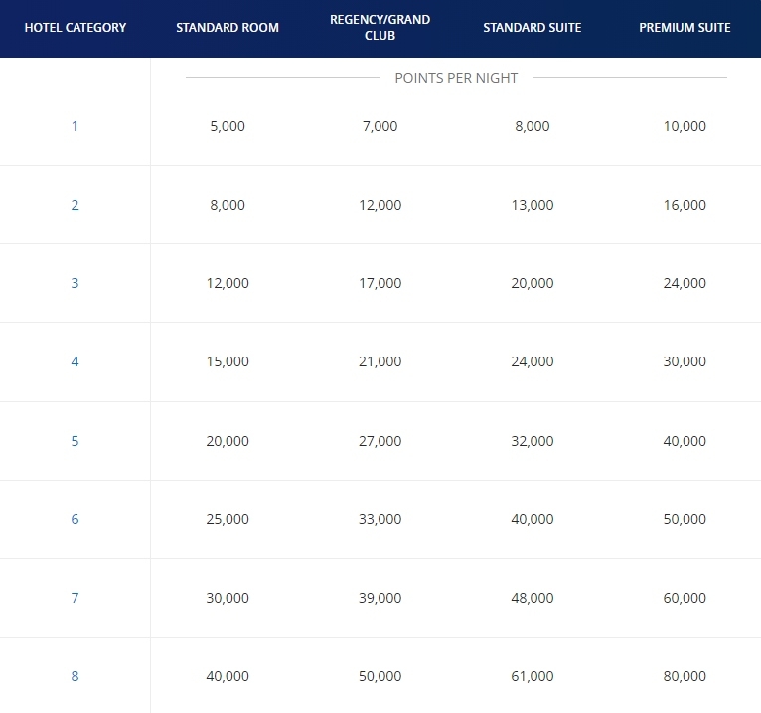
Task: Click the Regency/Grand Club column header
Action: pyautogui.click(x=380, y=28)
